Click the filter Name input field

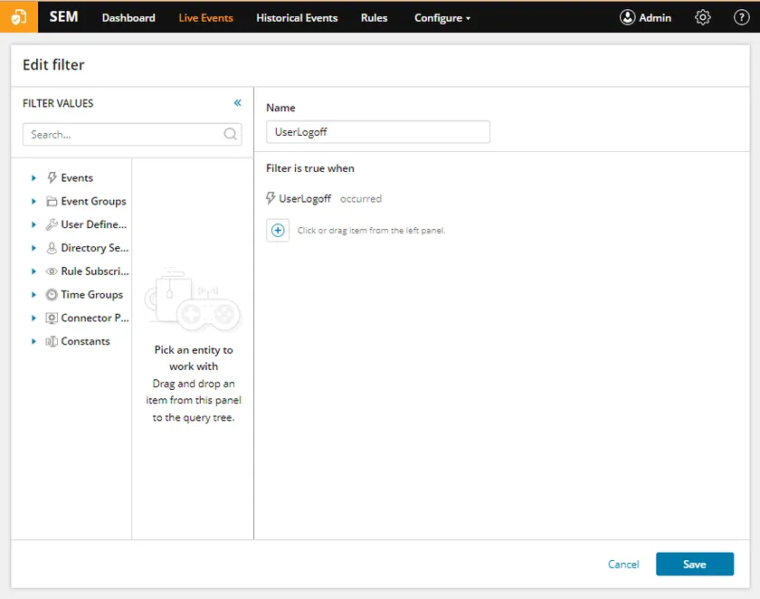[x=377, y=132]
